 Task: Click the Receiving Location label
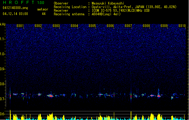[x=70, y=7]
